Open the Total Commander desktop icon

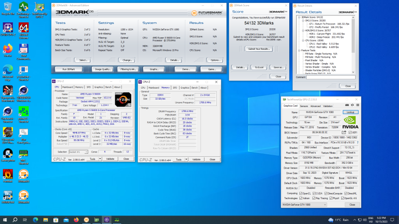(x=23, y=52)
